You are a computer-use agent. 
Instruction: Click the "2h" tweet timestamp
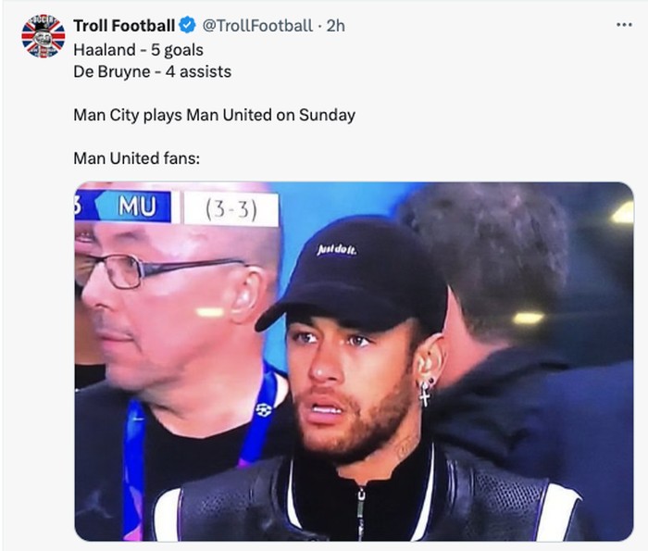coord(336,26)
